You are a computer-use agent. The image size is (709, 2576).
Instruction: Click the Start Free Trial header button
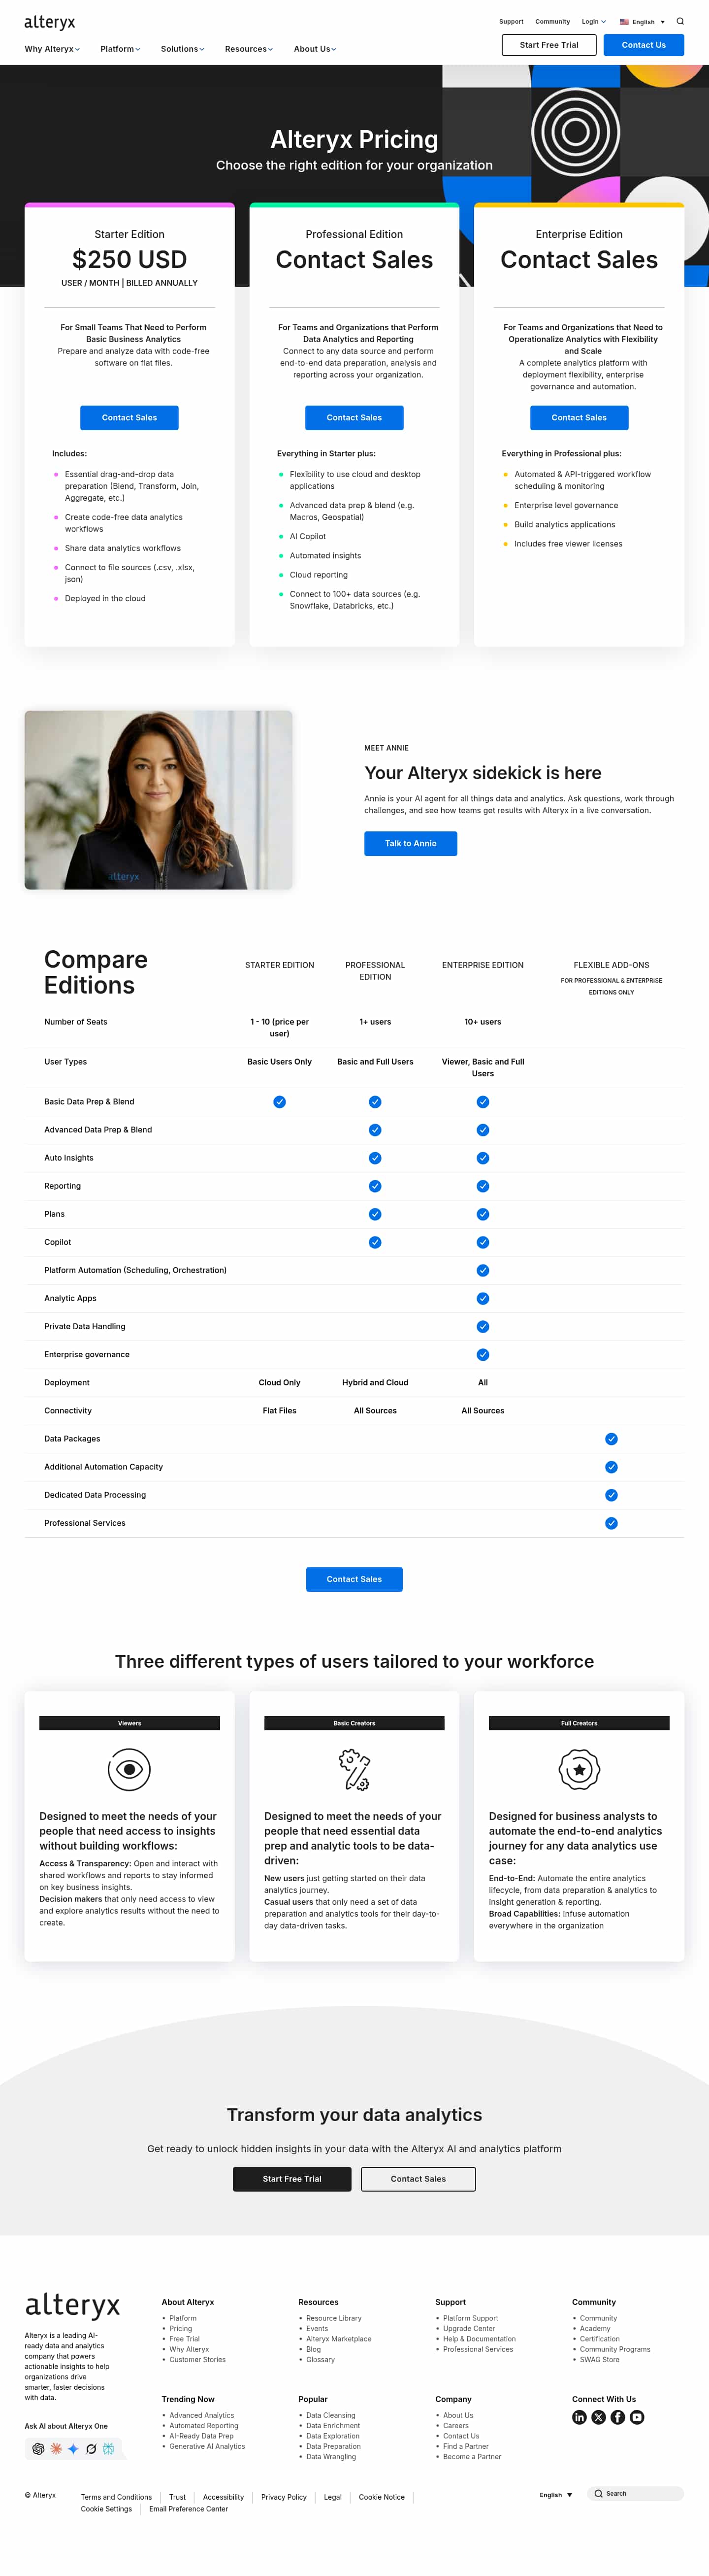pos(548,45)
